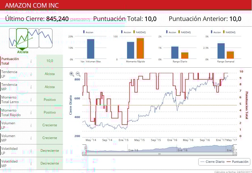Viewport: 252px width, 173px height.
Task: Click the blue Var. Volumen Mes bar
Action: [91, 49]
